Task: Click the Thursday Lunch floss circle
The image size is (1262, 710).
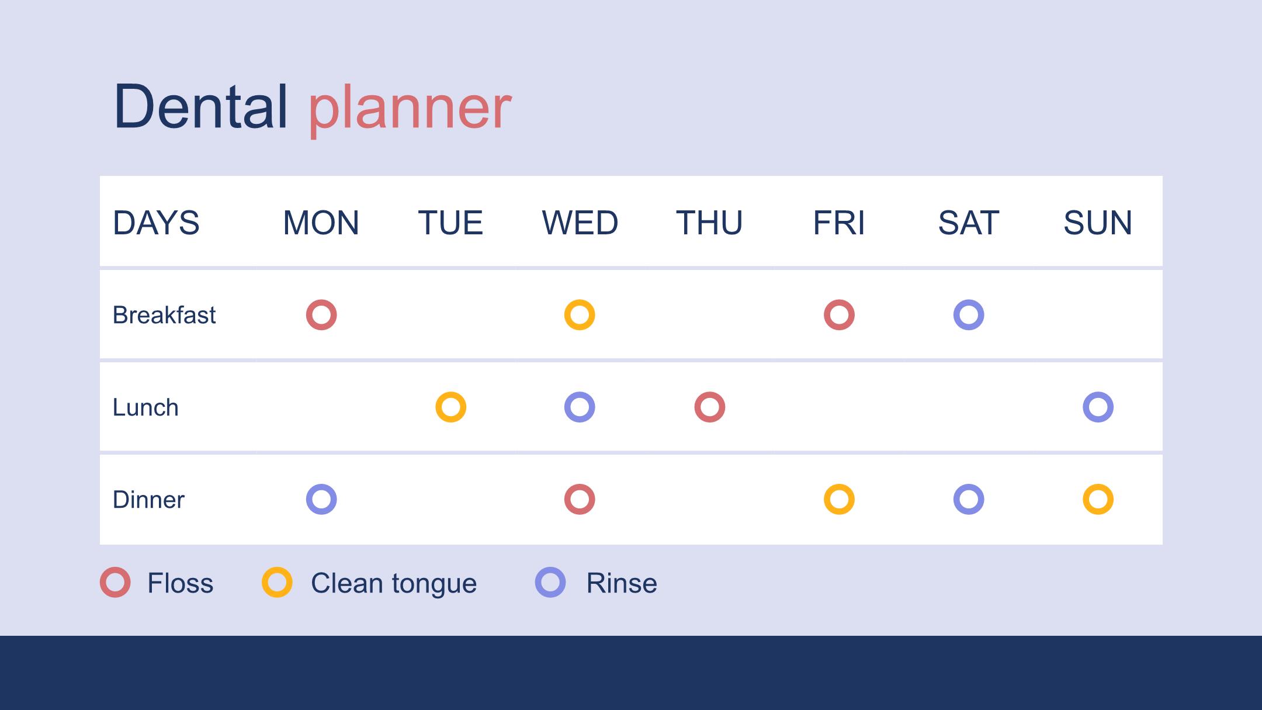Action: [x=710, y=407]
